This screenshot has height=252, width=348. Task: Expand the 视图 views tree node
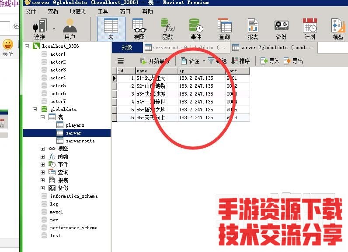pos(42,149)
